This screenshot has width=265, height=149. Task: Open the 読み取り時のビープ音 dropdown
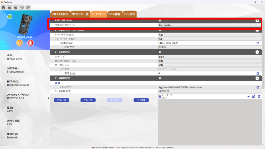click(x=210, y=61)
